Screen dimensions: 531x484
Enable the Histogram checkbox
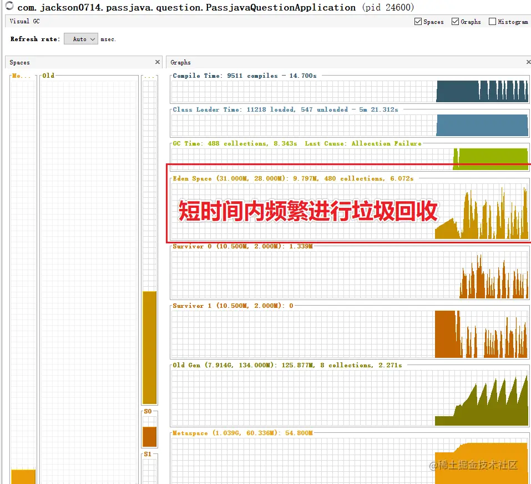click(x=492, y=22)
